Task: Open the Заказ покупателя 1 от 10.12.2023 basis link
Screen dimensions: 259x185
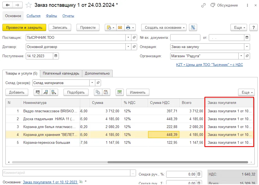Action: click(50, 182)
